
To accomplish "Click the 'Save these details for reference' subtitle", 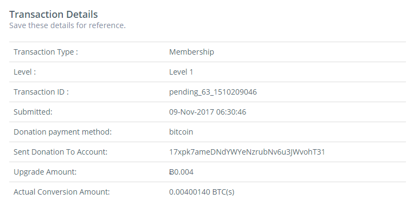I will click(x=67, y=25).
